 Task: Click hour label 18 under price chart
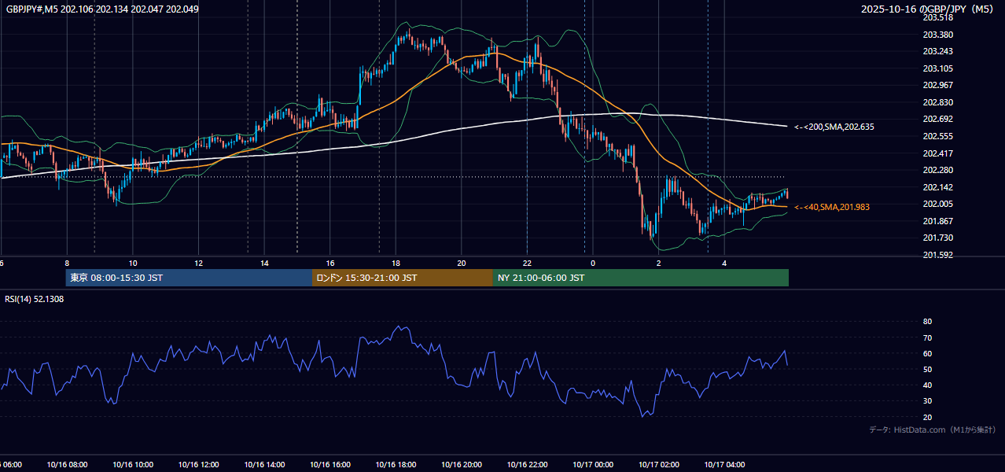tap(396, 263)
